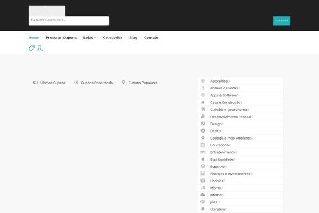Open the Categorias menu item

click(x=113, y=38)
